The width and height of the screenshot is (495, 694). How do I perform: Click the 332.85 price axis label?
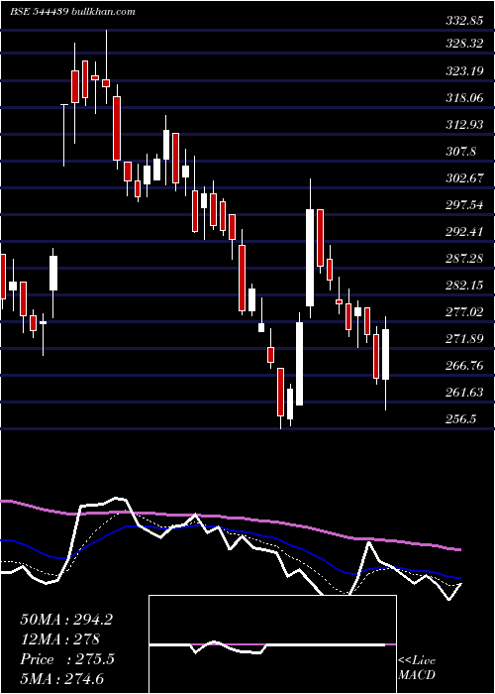tap(464, 21)
